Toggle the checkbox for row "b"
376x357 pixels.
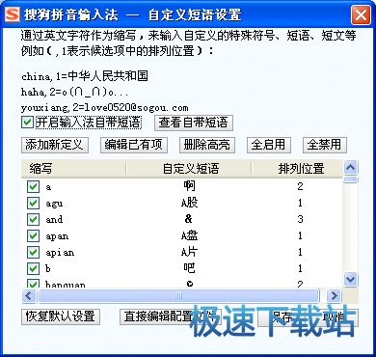pos(33,268)
